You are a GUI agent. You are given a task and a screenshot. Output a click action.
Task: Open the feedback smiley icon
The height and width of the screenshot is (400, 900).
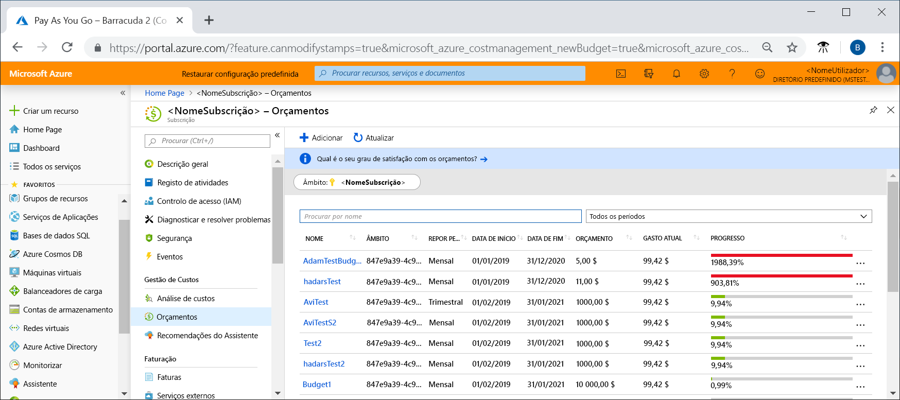[x=760, y=74]
